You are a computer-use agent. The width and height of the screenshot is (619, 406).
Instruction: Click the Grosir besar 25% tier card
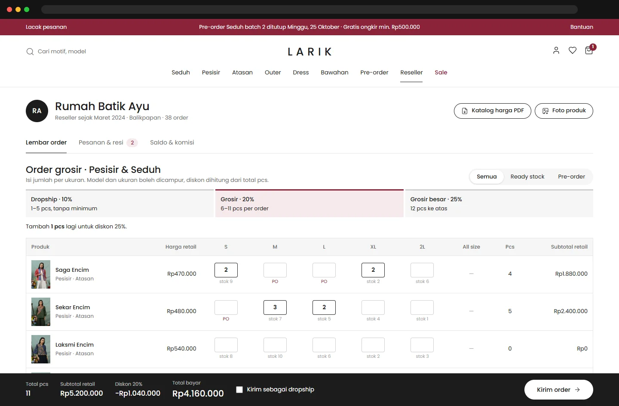point(499,203)
